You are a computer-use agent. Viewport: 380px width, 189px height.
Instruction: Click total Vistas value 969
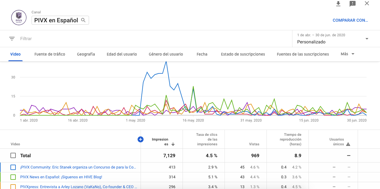(x=255, y=155)
